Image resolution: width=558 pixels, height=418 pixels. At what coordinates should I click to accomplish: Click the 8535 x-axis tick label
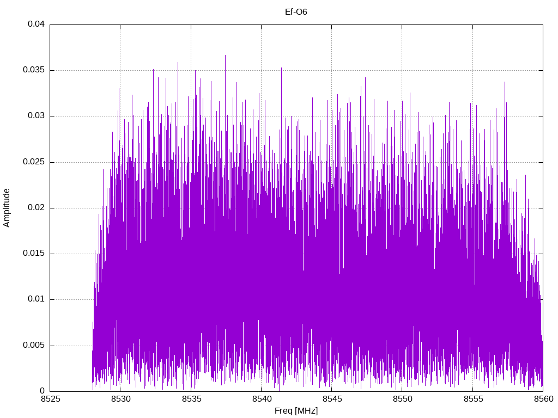pos(191,399)
